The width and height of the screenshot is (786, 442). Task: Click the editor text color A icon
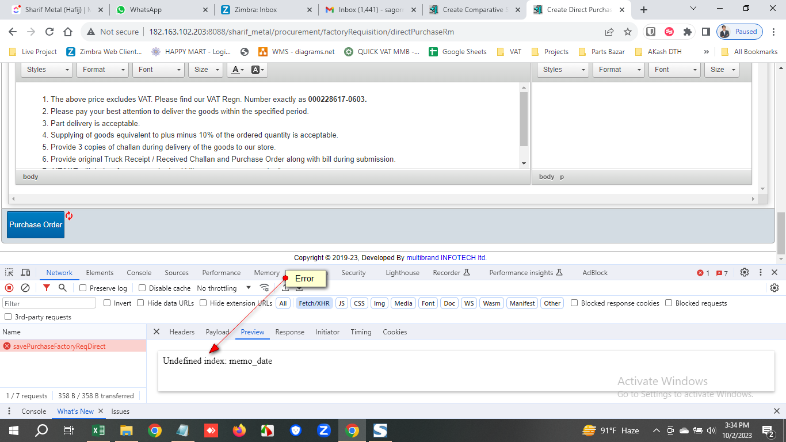pos(237,70)
